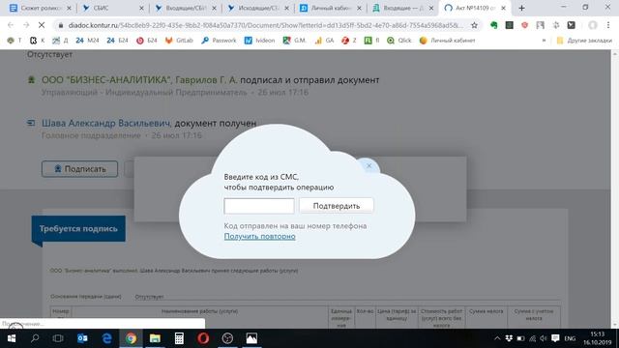Open the Личный кабинет bookmark
The width and height of the screenshot is (619, 348).
pos(447,41)
